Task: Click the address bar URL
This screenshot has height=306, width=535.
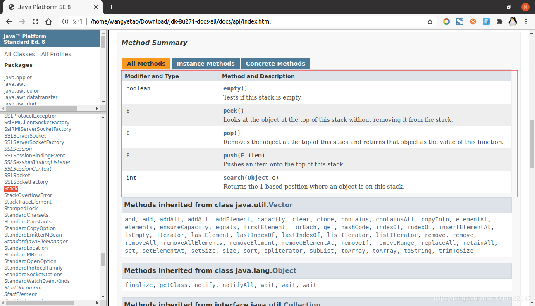Action: (181, 21)
